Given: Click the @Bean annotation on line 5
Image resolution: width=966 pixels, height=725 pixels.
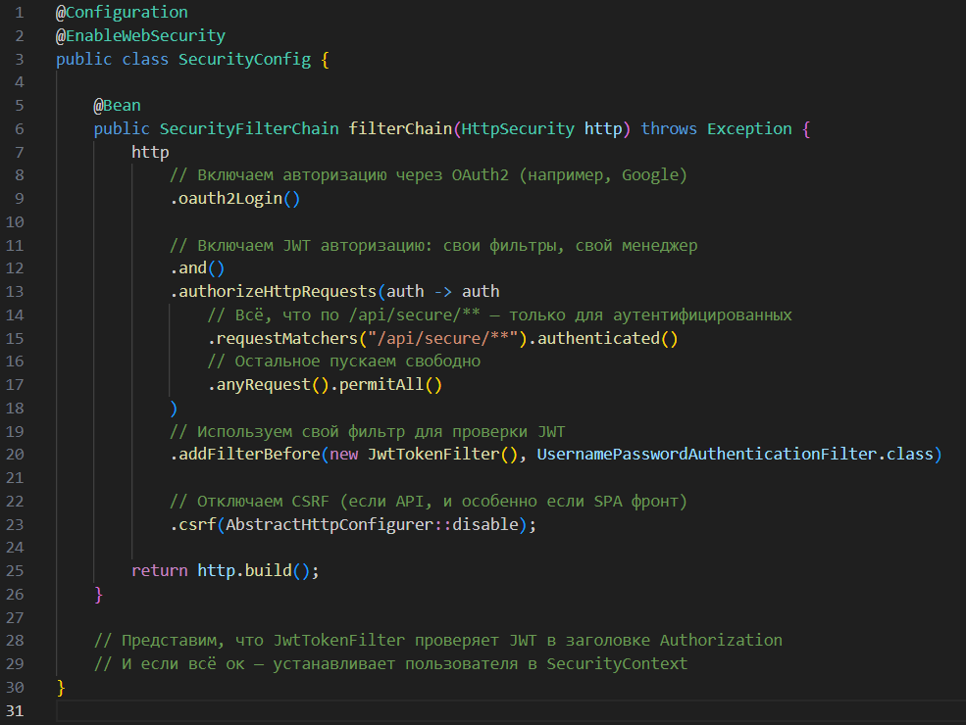Looking at the screenshot, I should point(117,106).
